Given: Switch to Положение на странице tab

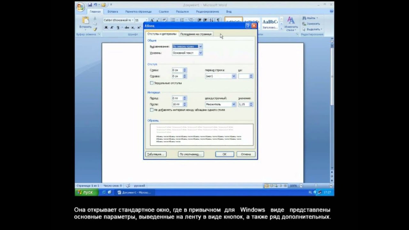Looking at the screenshot, I should coord(196,34).
